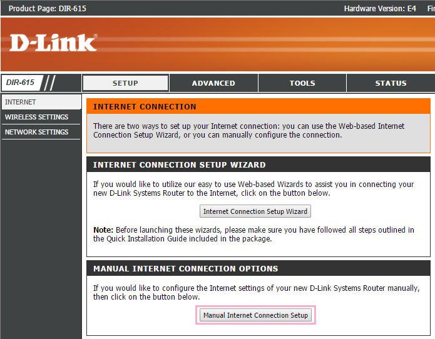Click the INTERNET CONNECTION SETUP WIZARD header
The height and width of the screenshot is (339, 435).
[x=179, y=164]
